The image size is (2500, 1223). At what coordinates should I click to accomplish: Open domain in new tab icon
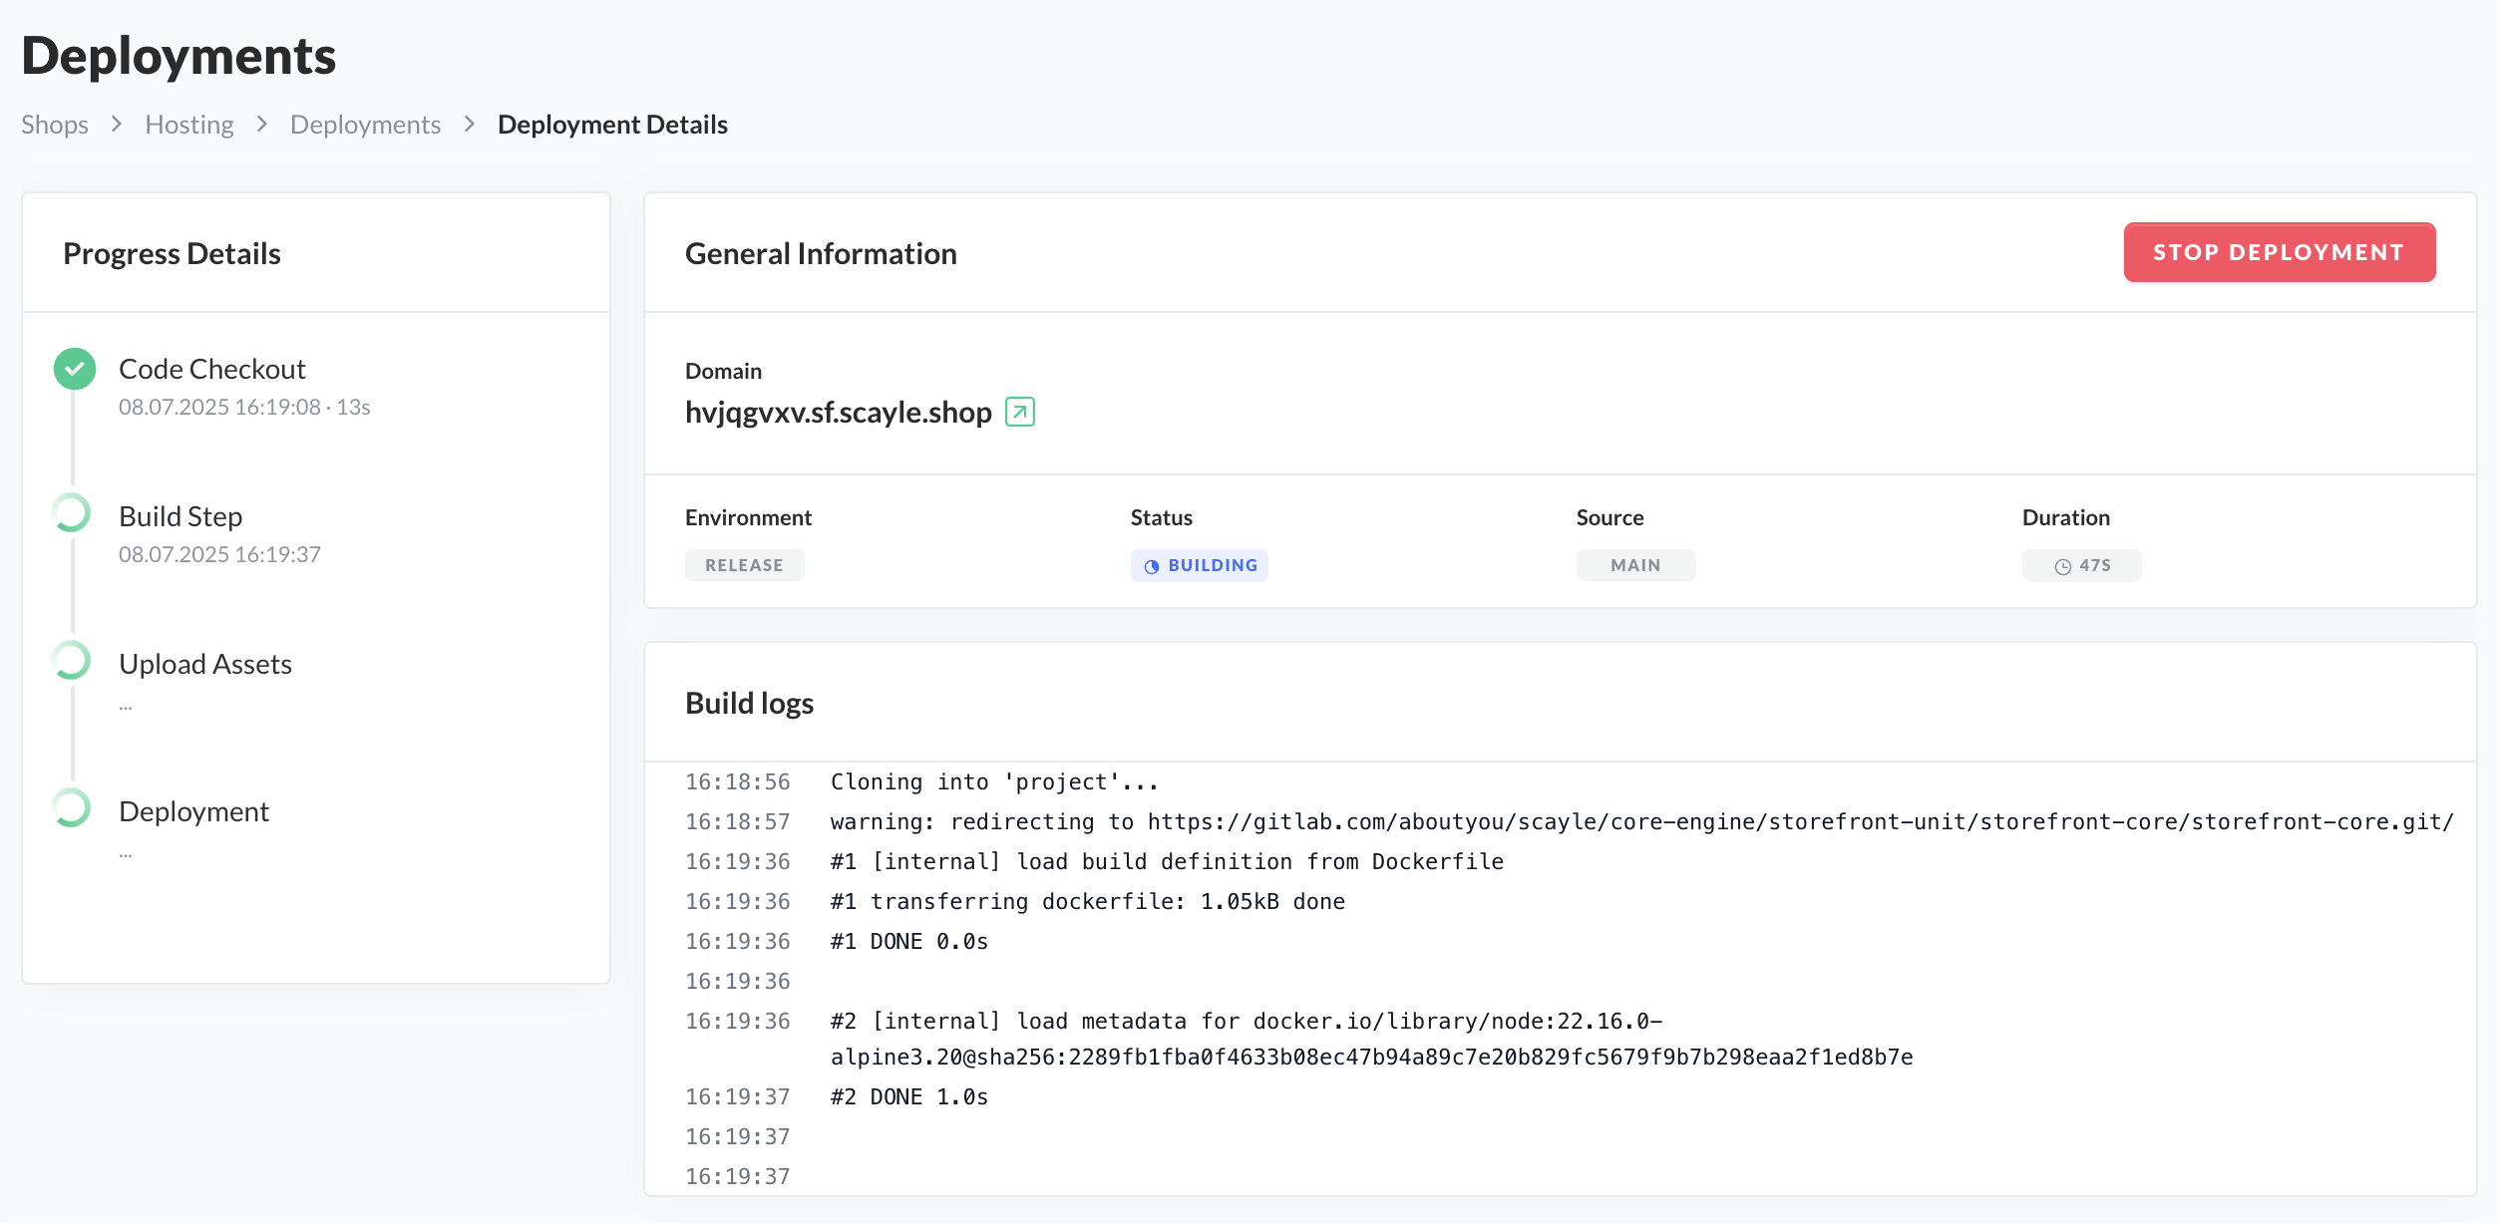[x=1019, y=412]
